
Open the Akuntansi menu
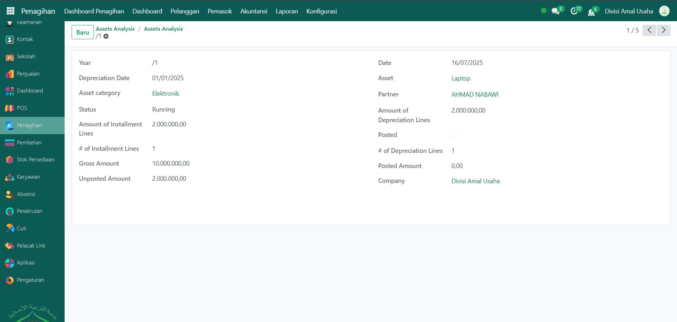pos(253,11)
